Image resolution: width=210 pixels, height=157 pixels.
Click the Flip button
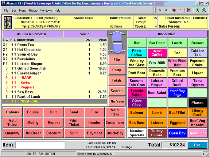click(117, 60)
